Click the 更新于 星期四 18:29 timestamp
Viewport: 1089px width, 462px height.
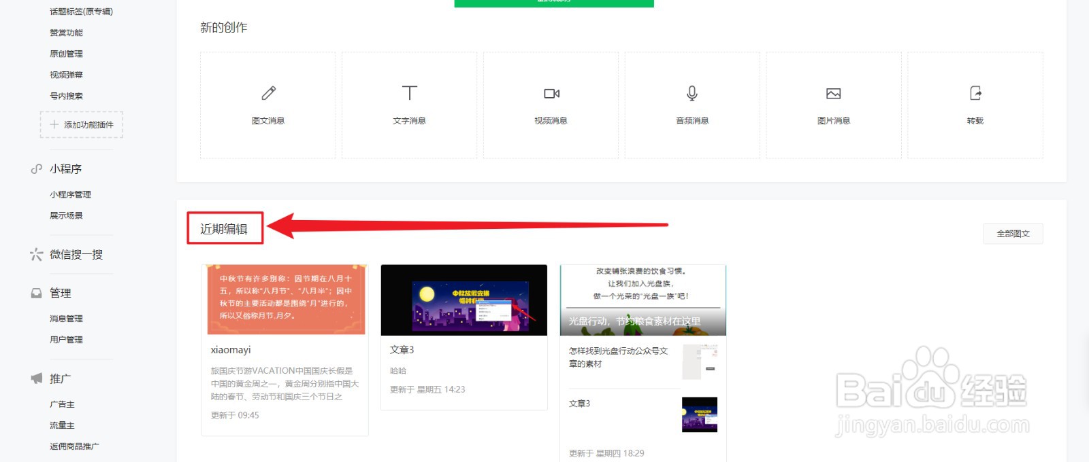click(606, 453)
